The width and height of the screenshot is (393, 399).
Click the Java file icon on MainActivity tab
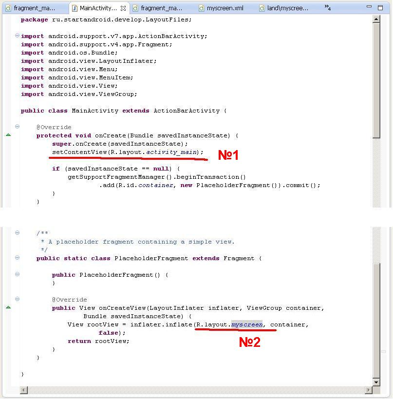pyautogui.click(x=75, y=8)
